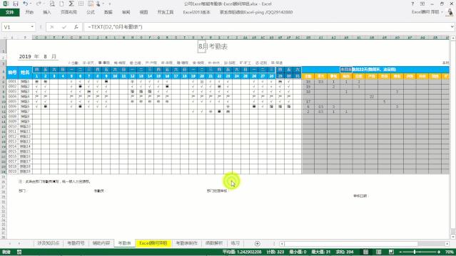456x256 pixels.
Task: Switch to the 涉及知识点 sheet tab
Action: coord(49,243)
